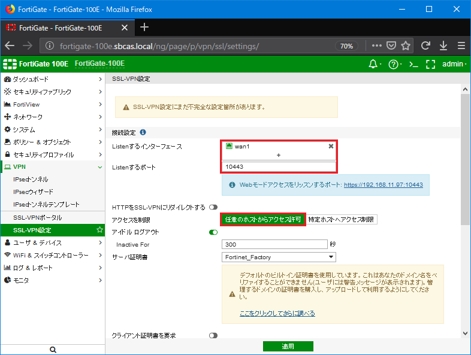The height and width of the screenshot is (355, 471).
Task: Expand ネットワーク menu
Action: coord(53,117)
